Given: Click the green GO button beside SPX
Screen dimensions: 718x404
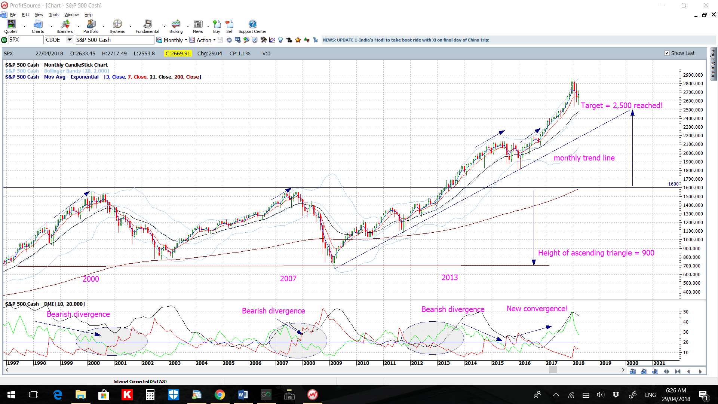Looking at the screenshot, I should pos(4,40).
